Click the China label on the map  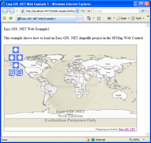click(x=108, y=72)
